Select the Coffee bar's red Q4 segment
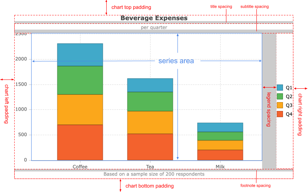Image resolution: width=308 pixels, height=192 pixels. (x=80, y=142)
